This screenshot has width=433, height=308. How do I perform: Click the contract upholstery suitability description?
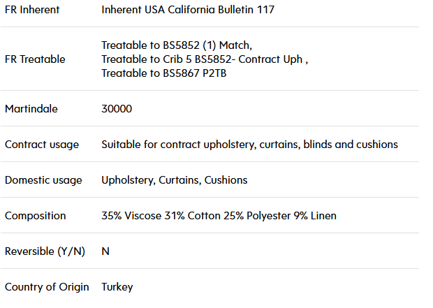tap(249, 145)
